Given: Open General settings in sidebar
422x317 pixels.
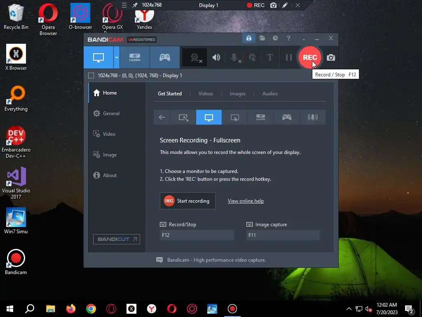Looking at the screenshot, I should point(117,114).
